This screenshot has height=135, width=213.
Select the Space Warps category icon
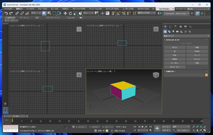coord(186,31)
